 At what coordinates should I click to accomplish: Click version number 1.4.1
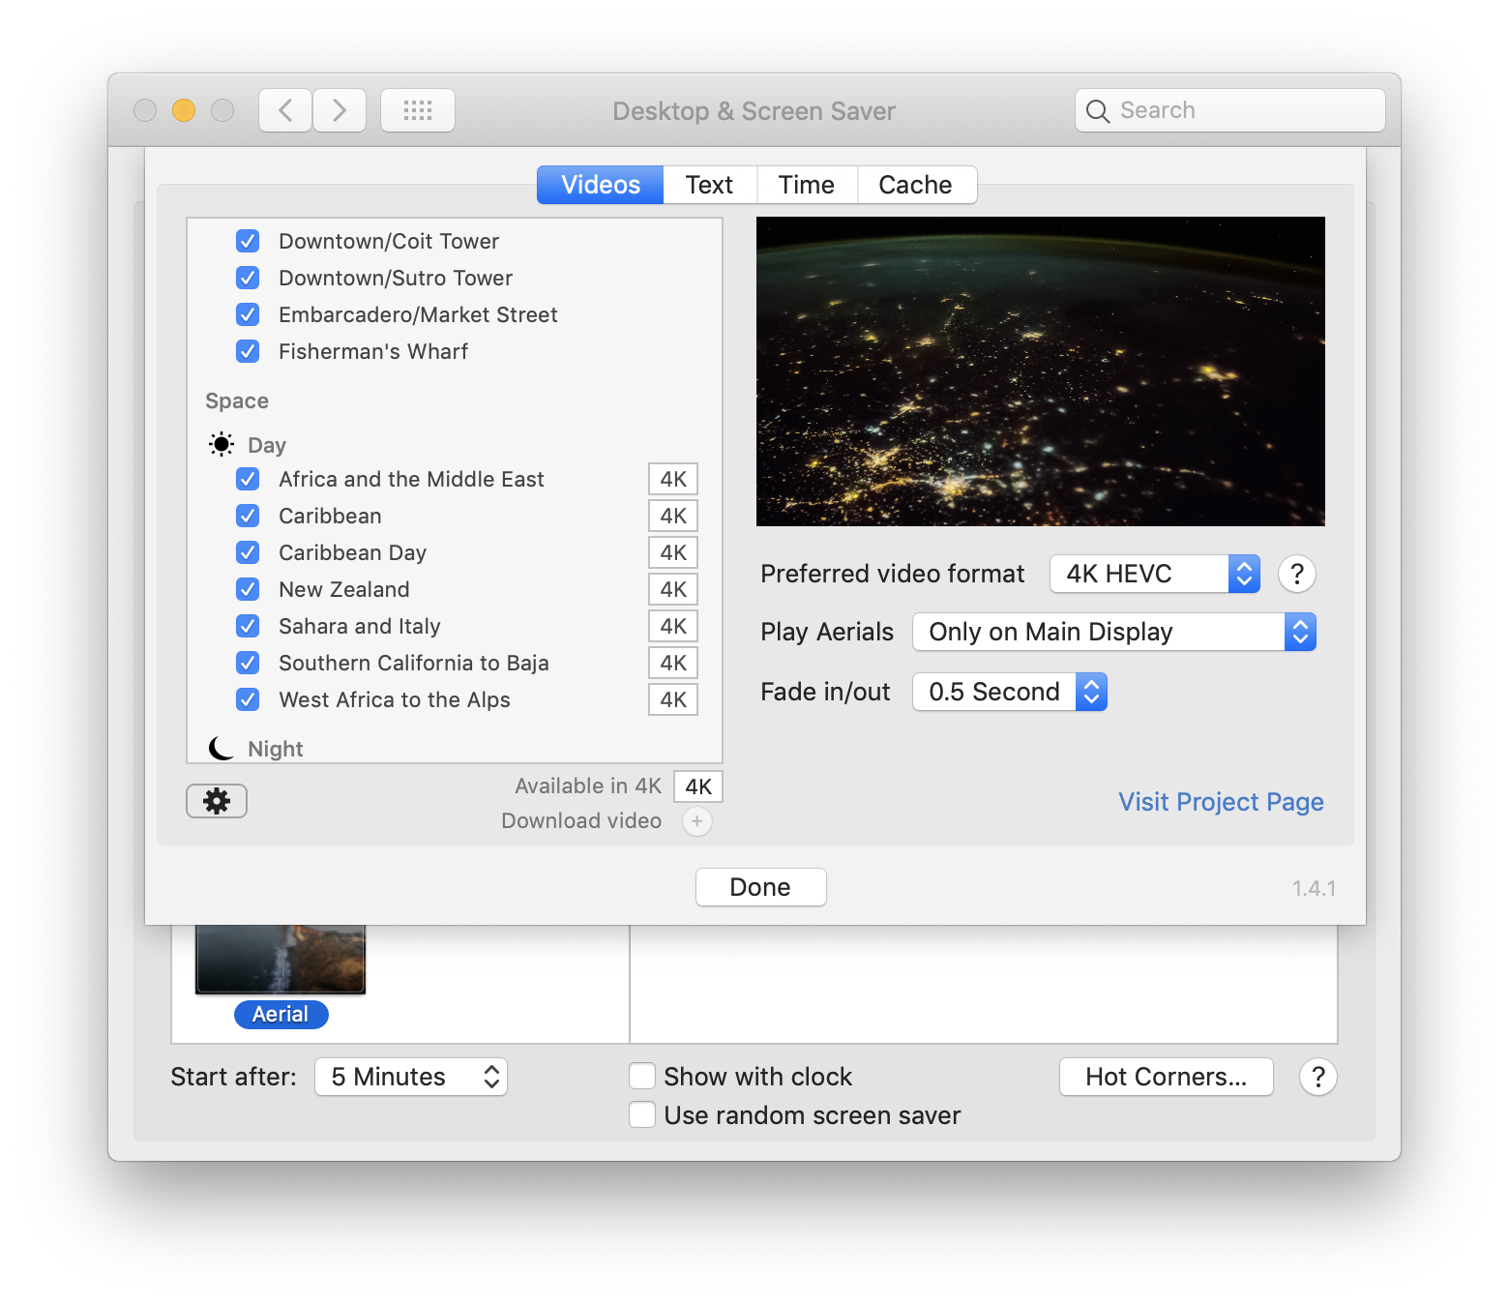[1315, 888]
